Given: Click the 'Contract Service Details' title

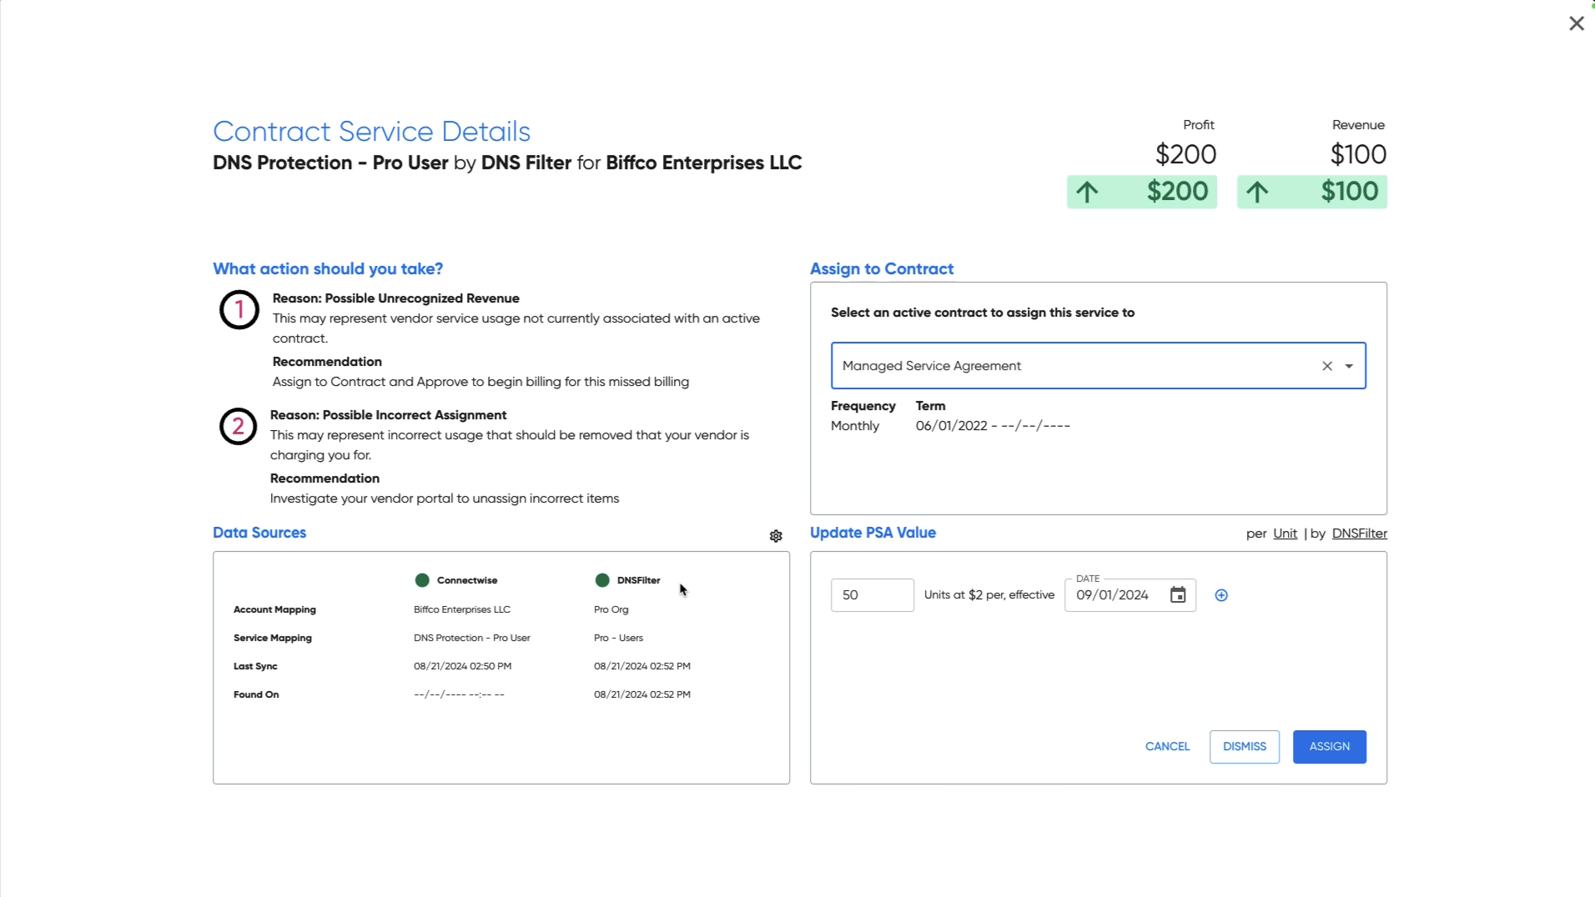Looking at the screenshot, I should [371, 132].
